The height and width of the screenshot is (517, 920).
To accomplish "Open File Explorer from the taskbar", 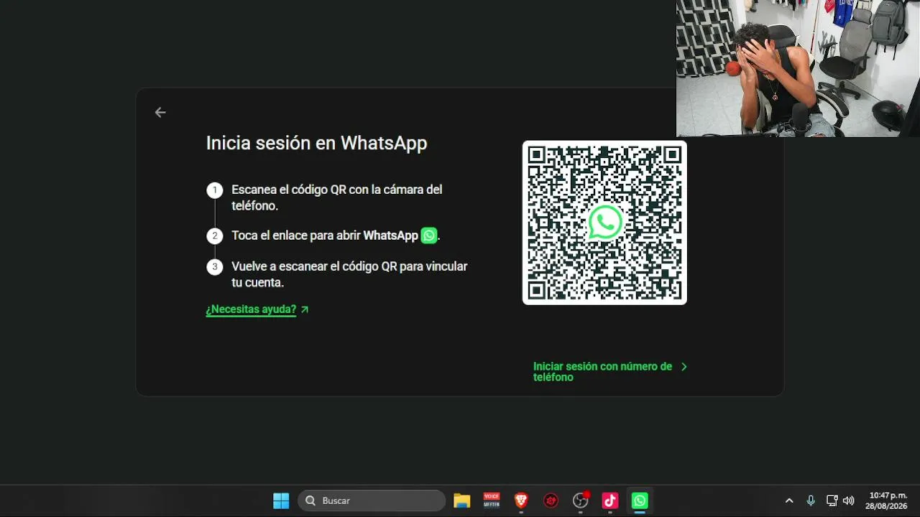I will (x=461, y=500).
